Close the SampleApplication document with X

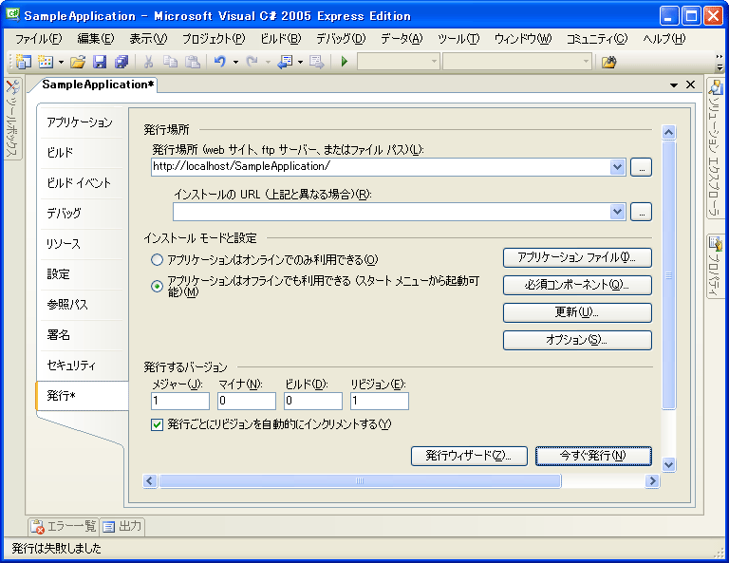click(690, 84)
